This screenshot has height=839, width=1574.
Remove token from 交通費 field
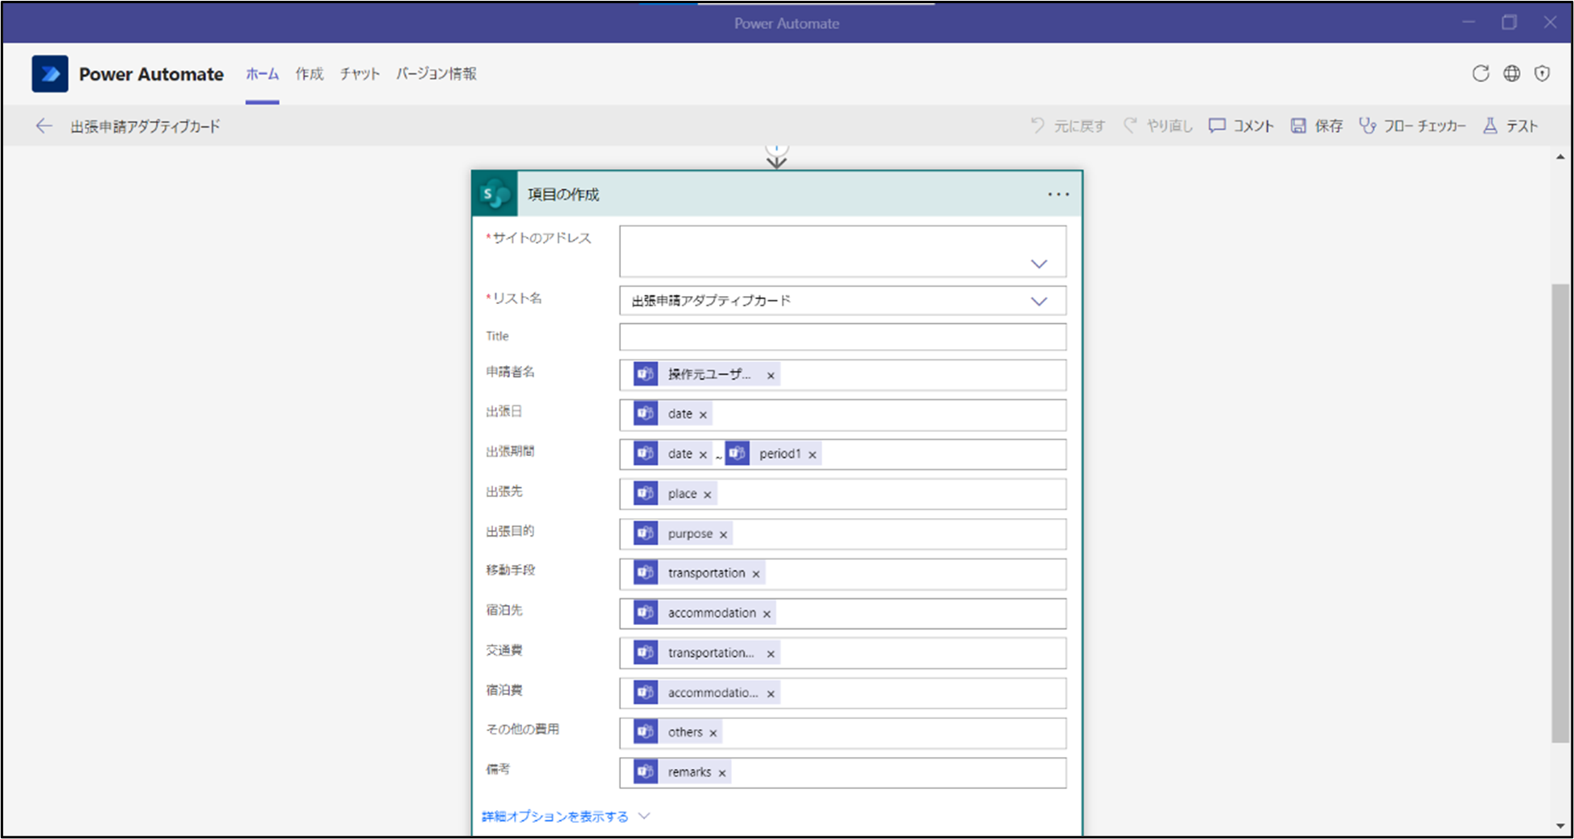(x=771, y=654)
